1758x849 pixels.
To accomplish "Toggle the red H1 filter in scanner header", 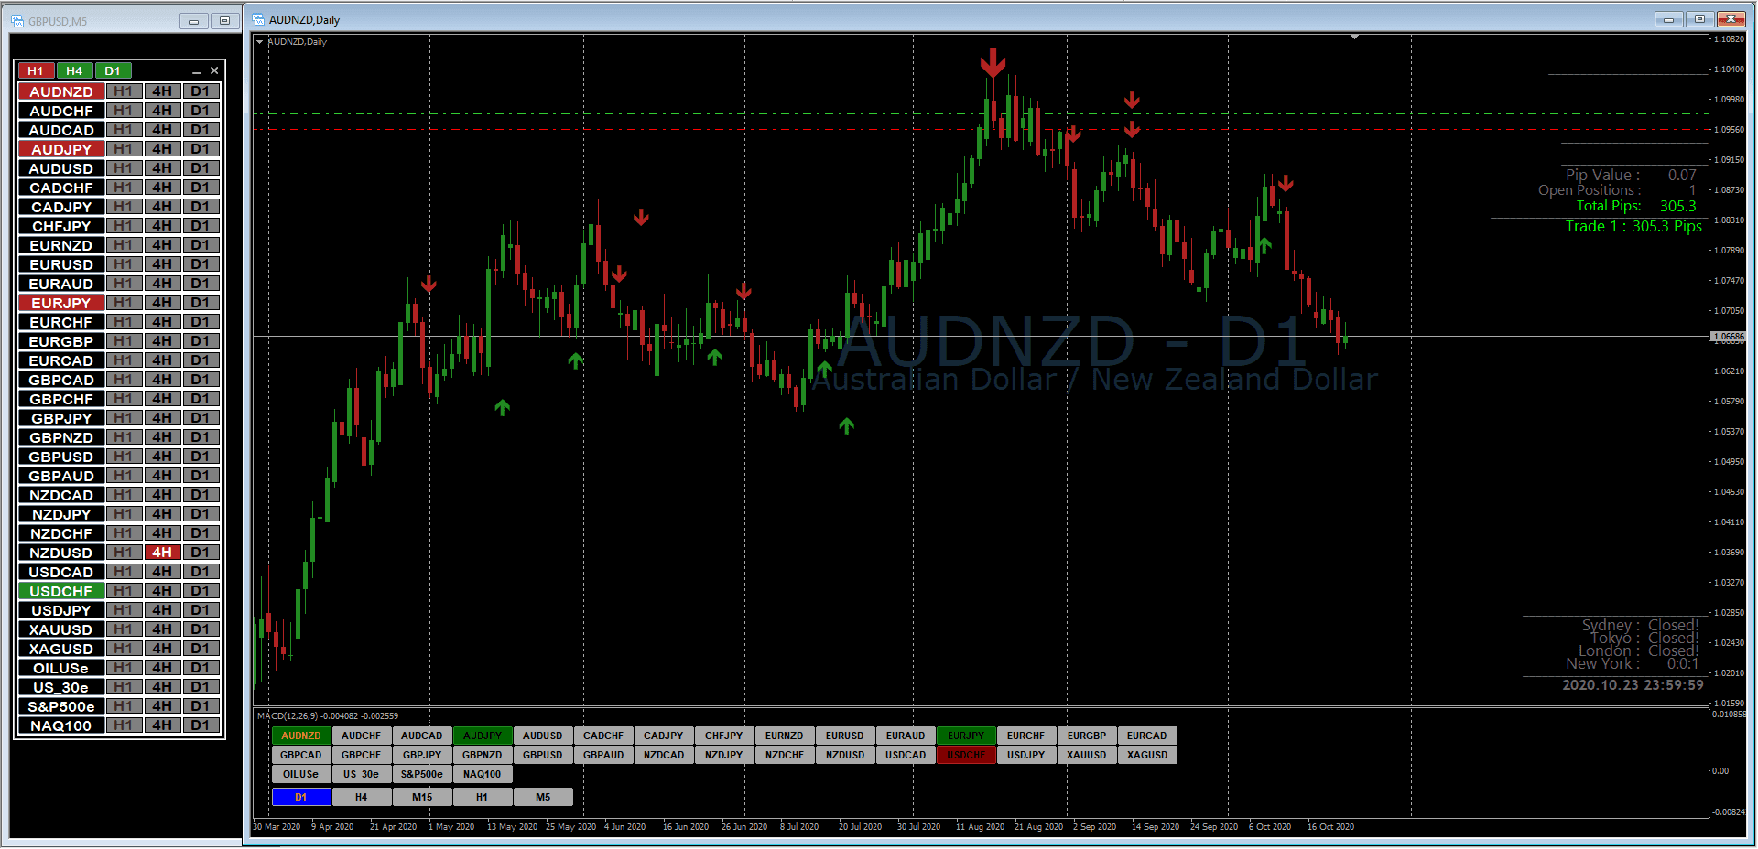I will pos(36,70).
